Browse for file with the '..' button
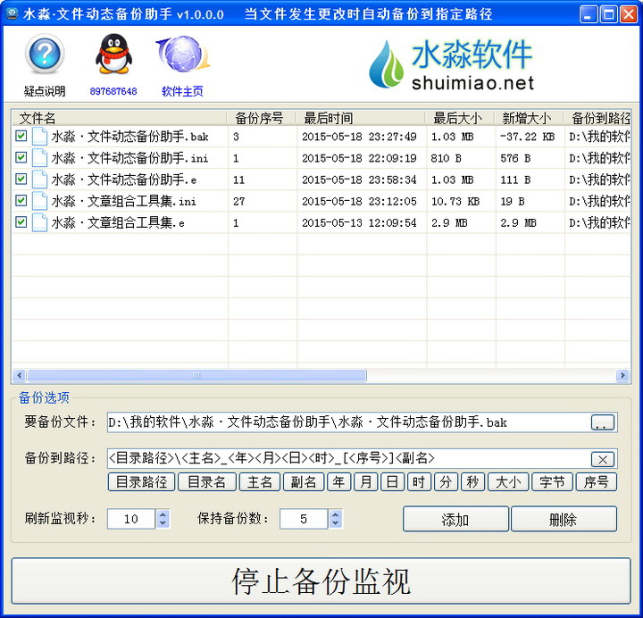This screenshot has height=618, width=643. tap(603, 422)
